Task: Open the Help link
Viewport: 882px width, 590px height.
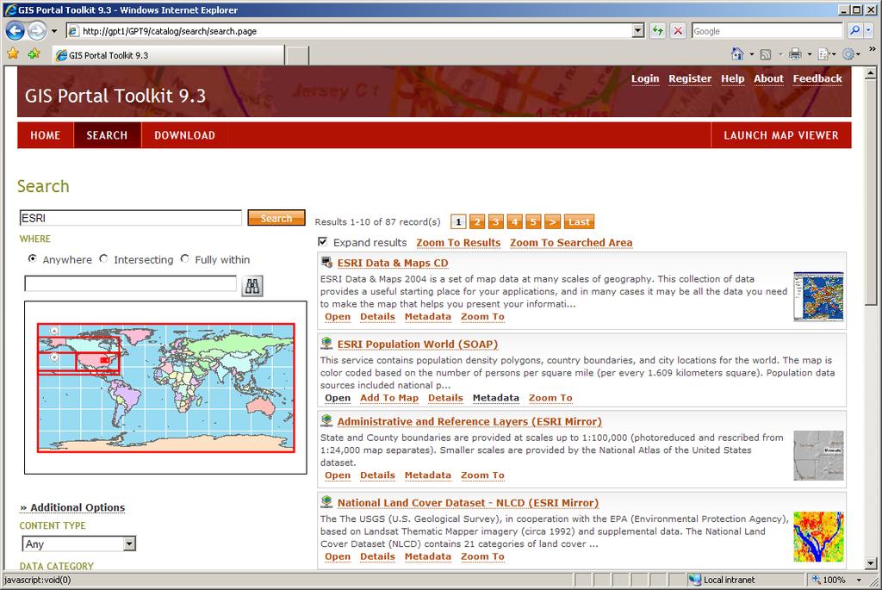Action: click(x=732, y=78)
